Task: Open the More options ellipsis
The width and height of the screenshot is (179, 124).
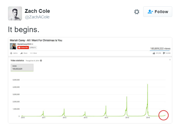Action: click(x=31, y=53)
